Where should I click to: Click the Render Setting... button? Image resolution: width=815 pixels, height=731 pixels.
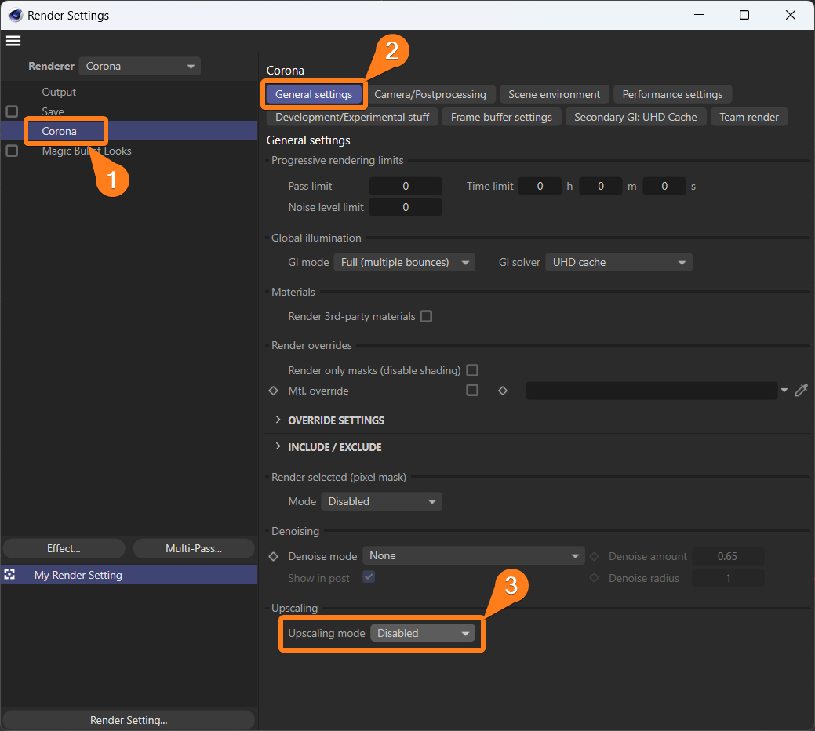[x=129, y=719]
